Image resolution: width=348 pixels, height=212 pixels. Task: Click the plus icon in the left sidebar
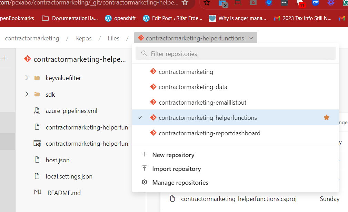coord(5,58)
